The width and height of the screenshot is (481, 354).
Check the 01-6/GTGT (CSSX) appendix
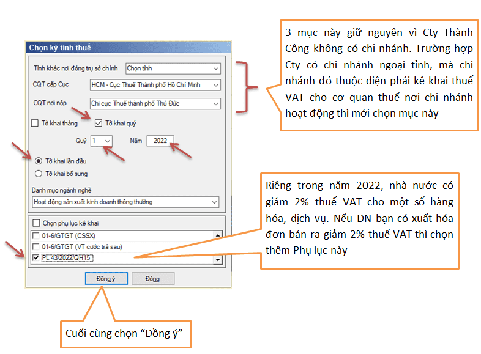pos(36,234)
